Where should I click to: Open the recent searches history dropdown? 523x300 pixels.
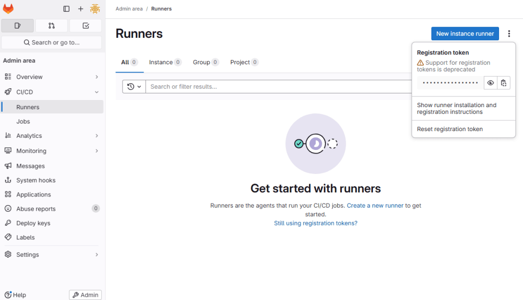pyautogui.click(x=134, y=87)
